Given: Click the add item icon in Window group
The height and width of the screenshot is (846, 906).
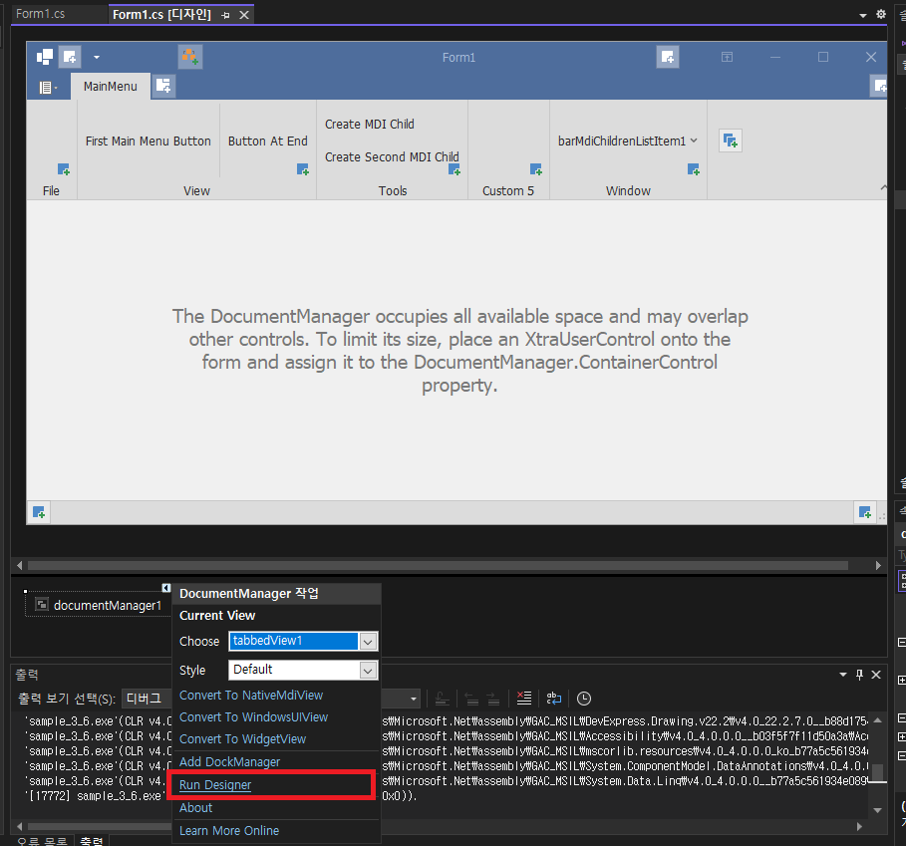Looking at the screenshot, I should [694, 169].
